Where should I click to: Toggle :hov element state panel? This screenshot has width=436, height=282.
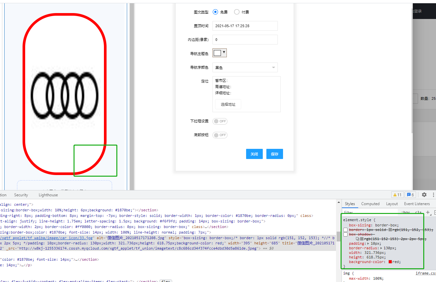(406, 212)
